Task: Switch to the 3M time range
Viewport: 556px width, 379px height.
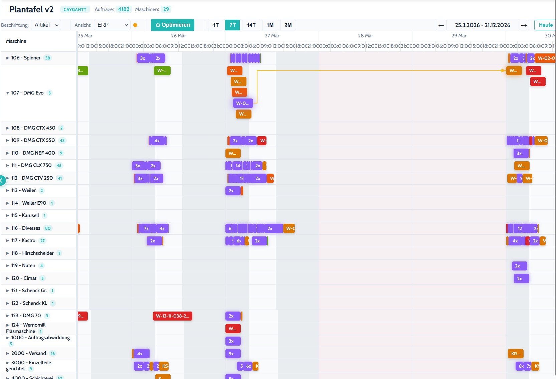Action: [288, 25]
